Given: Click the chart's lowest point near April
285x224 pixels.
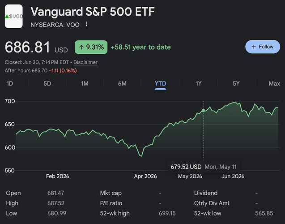Looking at the screenshot, I should (x=141, y=156).
